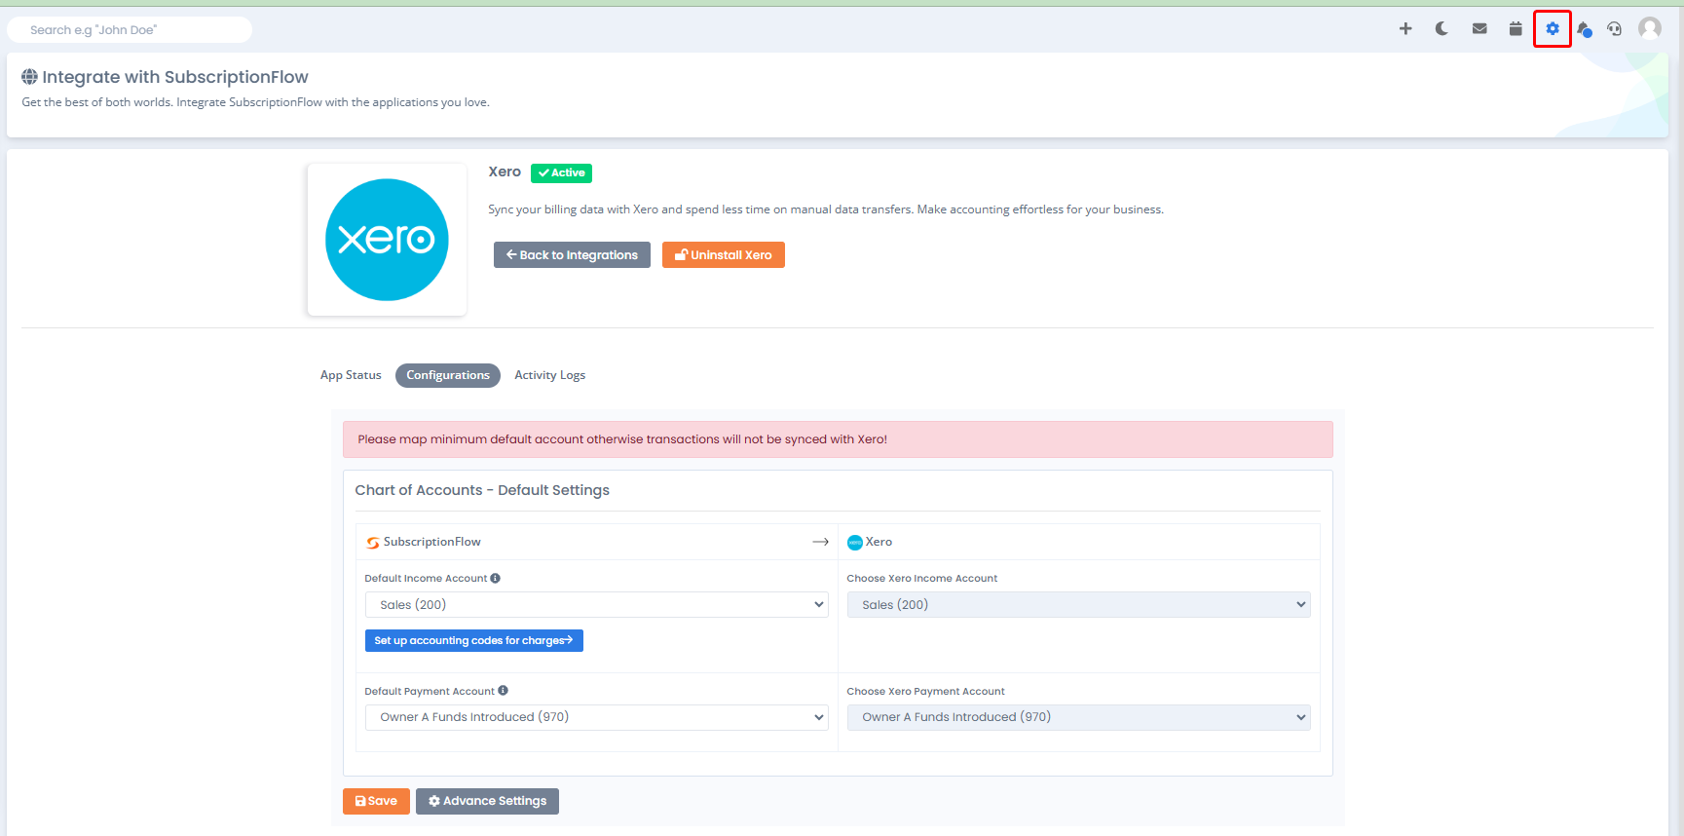Expand Choose Xero Income Account dropdown
This screenshot has height=836, width=1684.
1079,605
